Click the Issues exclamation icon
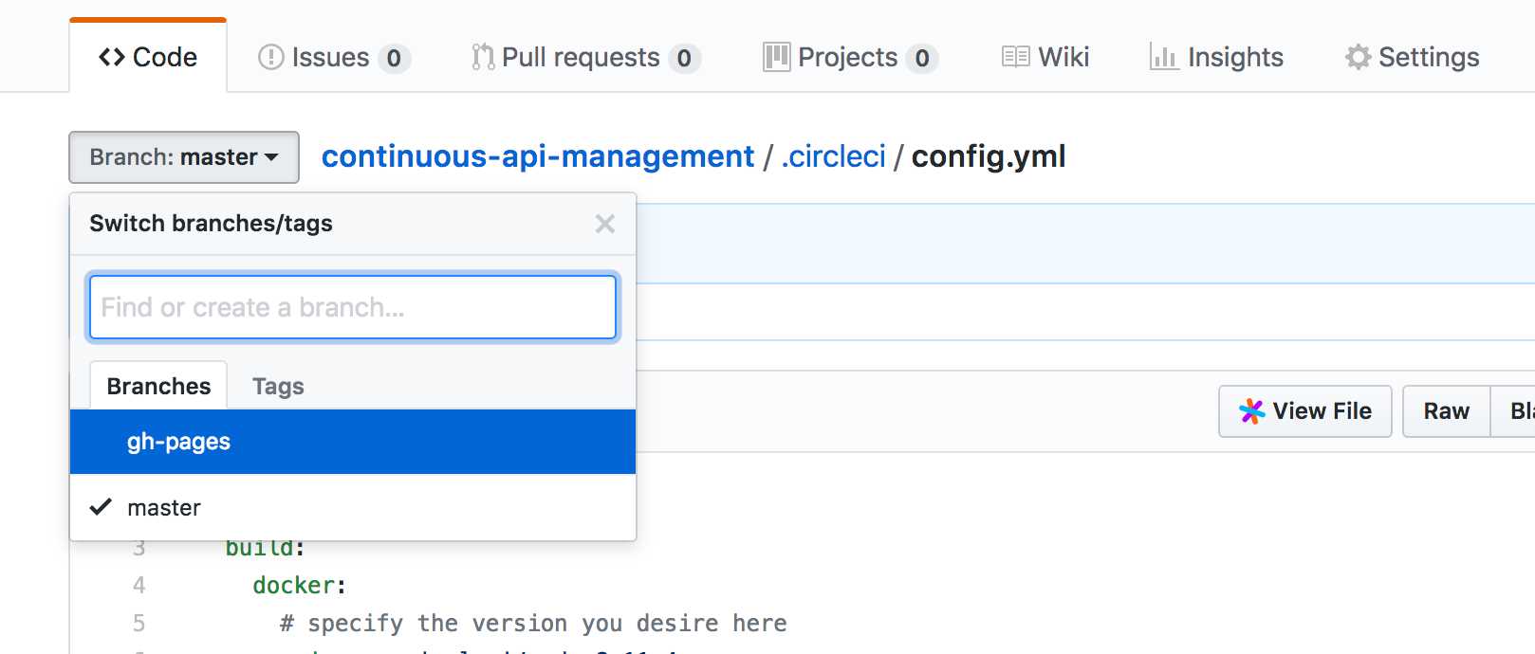 click(x=271, y=58)
